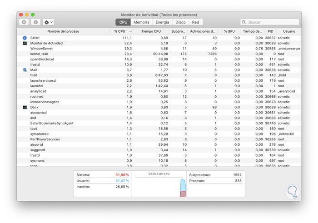
Task: Click the magnifier icon in search field
Action: [x=244, y=22]
